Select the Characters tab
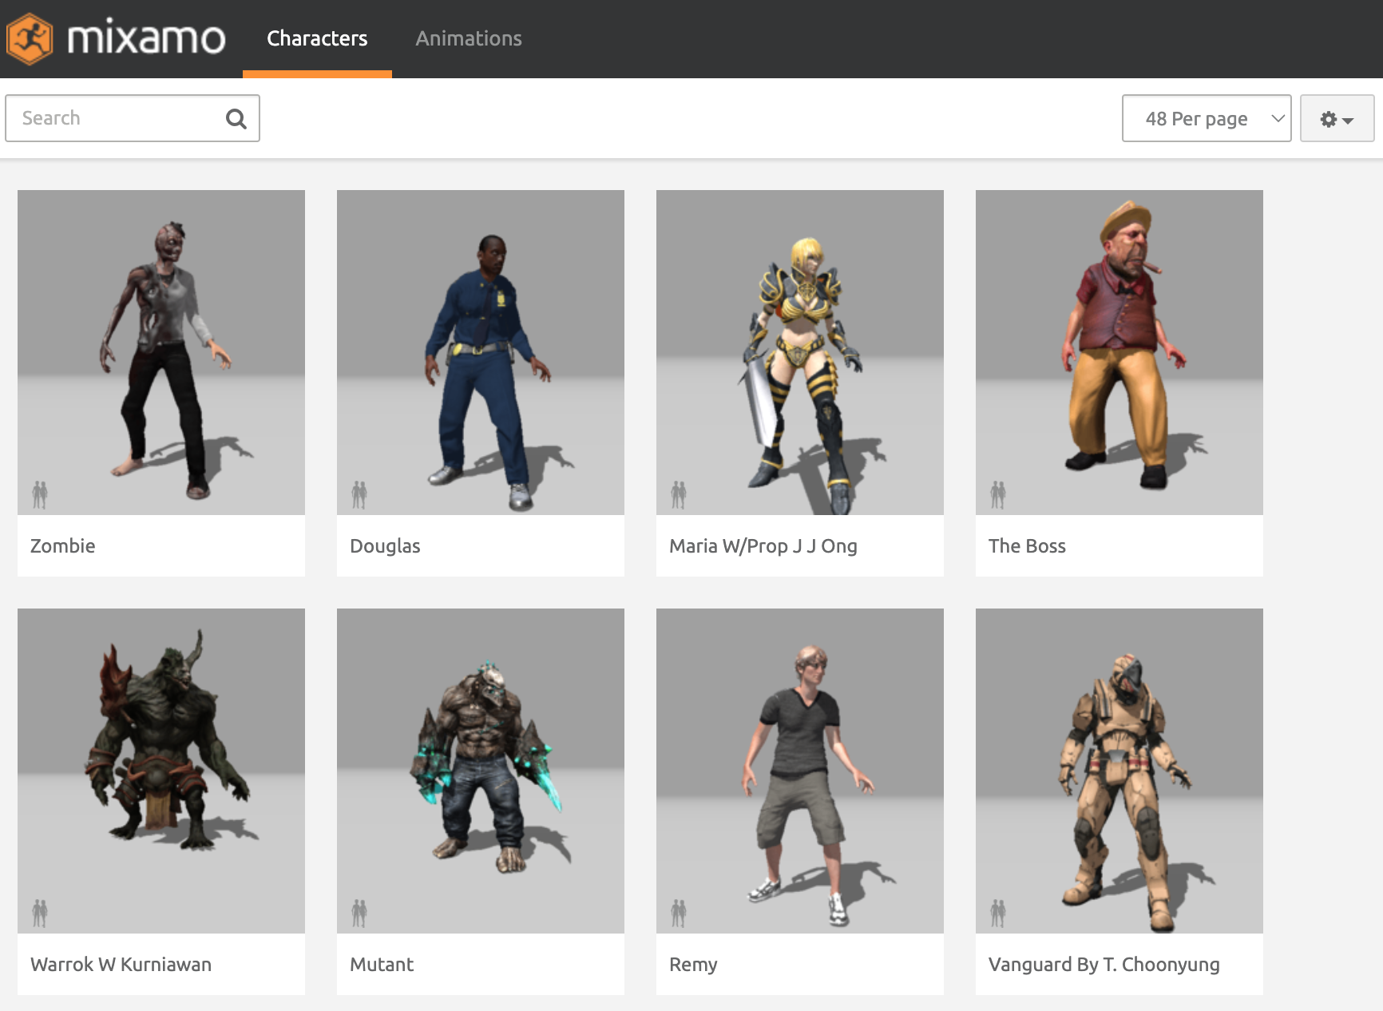The height and width of the screenshot is (1011, 1383). (x=317, y=38)
